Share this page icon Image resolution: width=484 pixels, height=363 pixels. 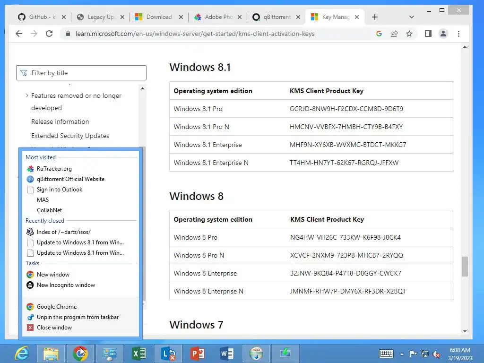394,34
